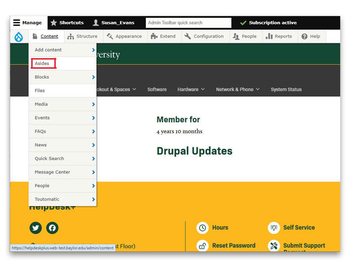Choose Message Center menu entry
The width and height of the screenshot is (354, 266).
63,172
